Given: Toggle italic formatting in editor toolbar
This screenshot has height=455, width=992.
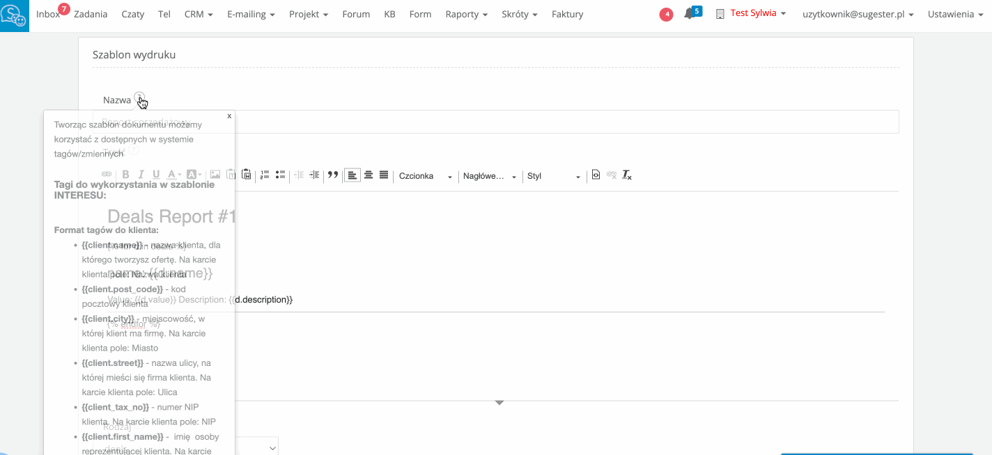Looking at the screenshot, I should (x=141, y=175).
